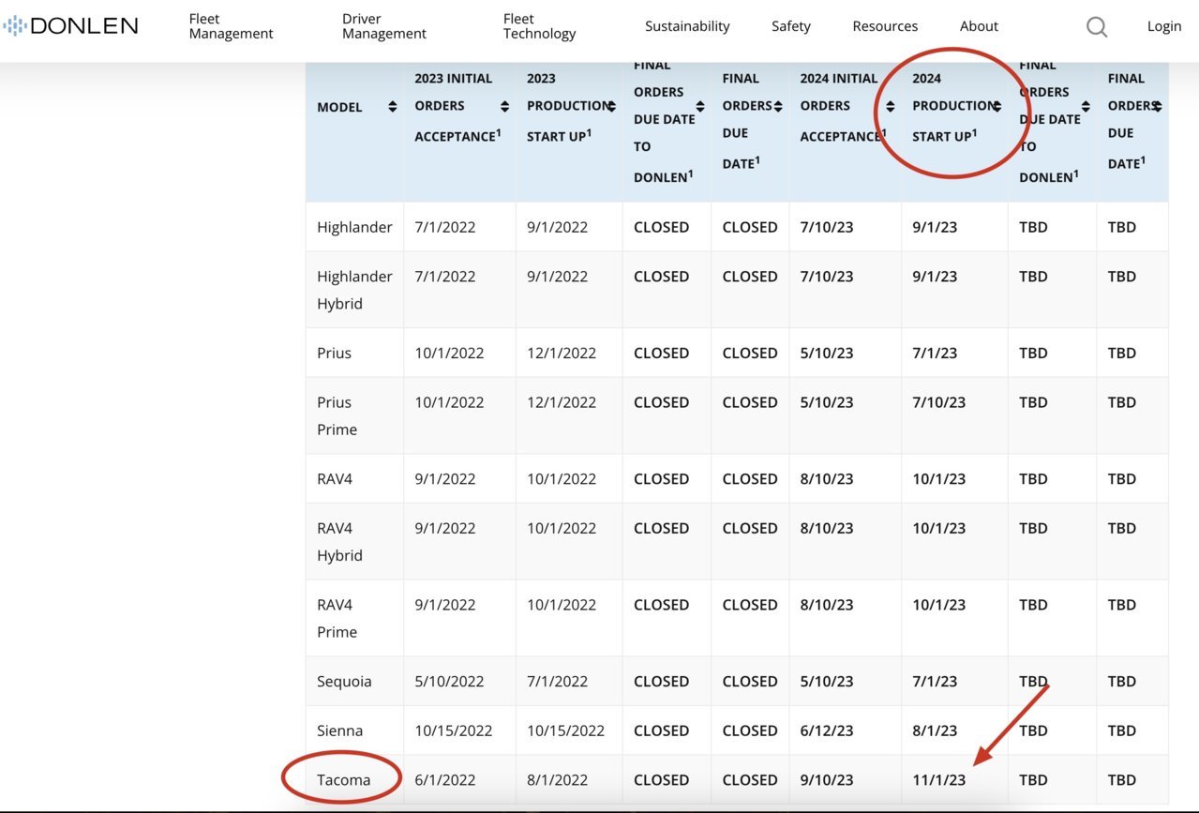Click Sienna's 6/12/23 date
This screenshot has width=1199, height=813.
point(827,730)
